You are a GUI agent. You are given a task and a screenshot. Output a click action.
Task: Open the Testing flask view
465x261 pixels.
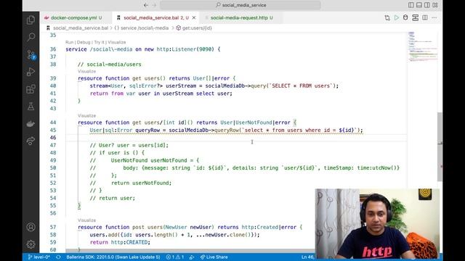31,107
